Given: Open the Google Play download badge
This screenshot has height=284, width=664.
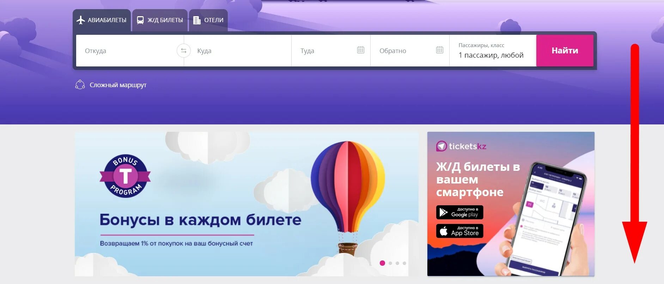Looking at the screenshot, I should pos(459,212).
